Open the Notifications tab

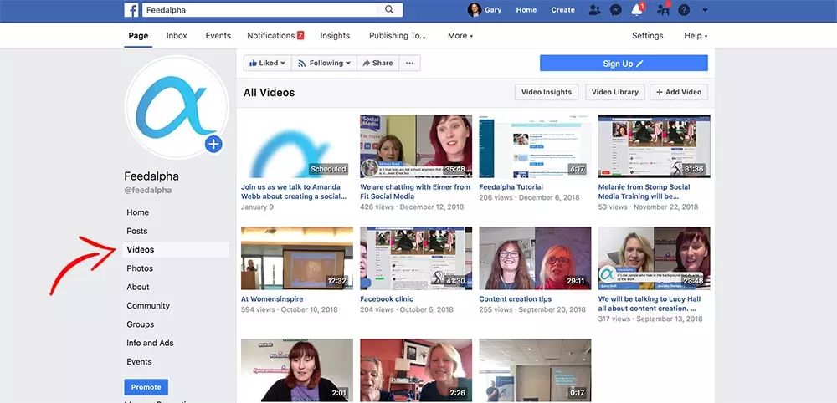point(275,36)
